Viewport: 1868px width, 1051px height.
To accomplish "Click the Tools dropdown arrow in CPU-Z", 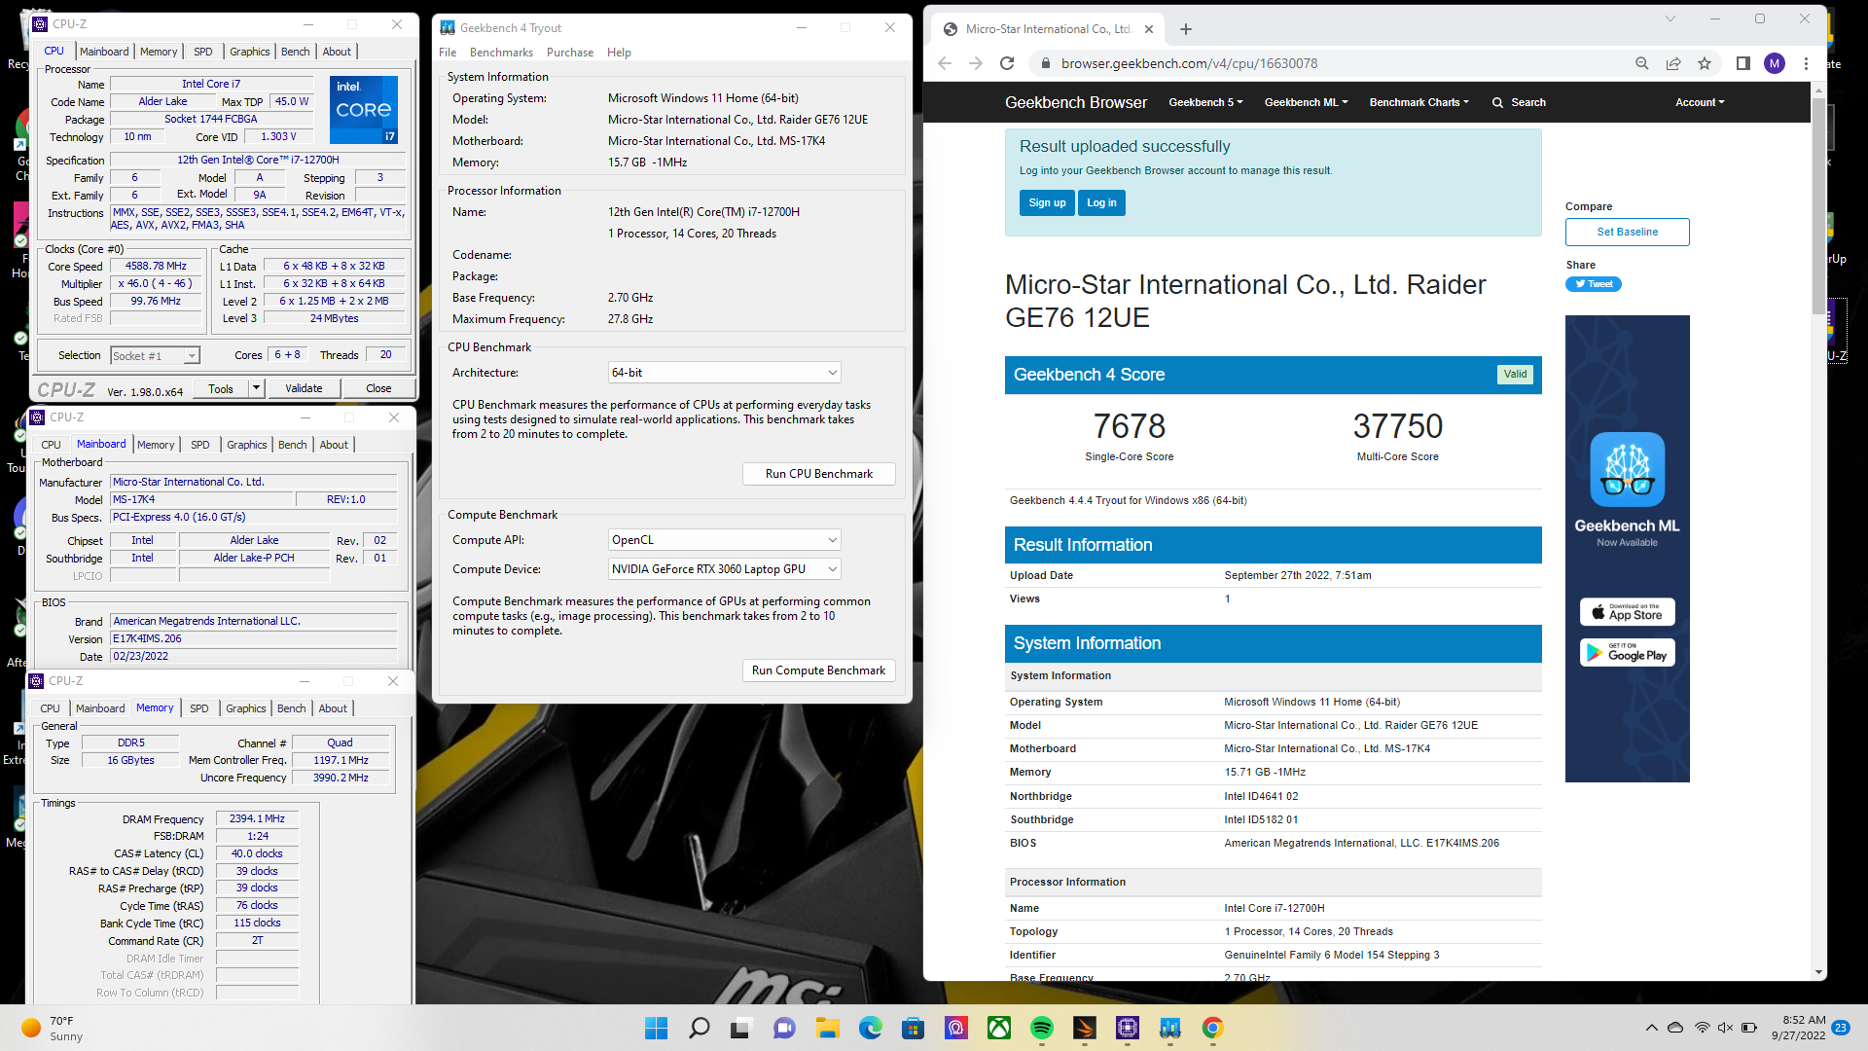I will (x=256, y=388).
